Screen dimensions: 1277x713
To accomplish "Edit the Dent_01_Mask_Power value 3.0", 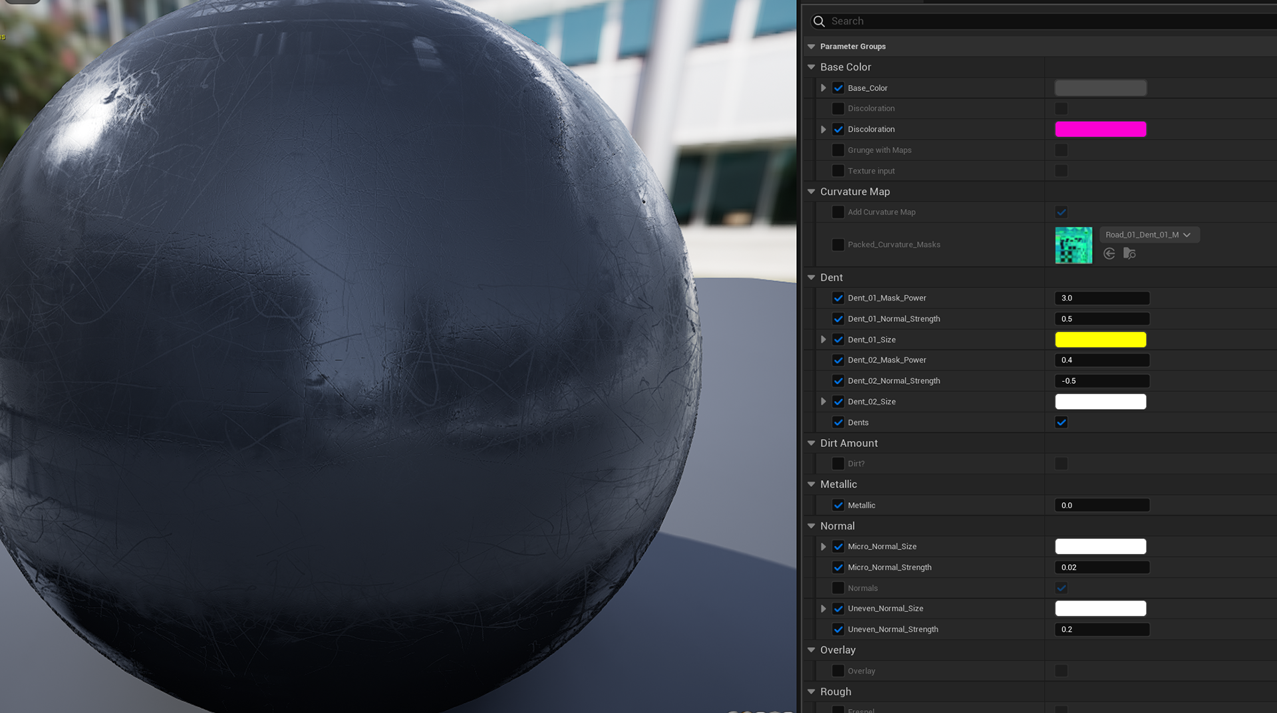I will [1102, 298].
